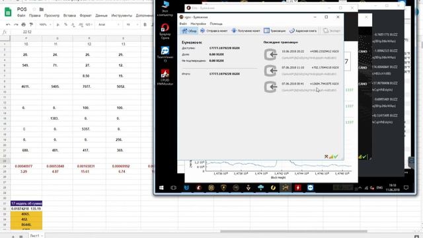Click the move-to-folder icon beside POS
This screenshot has height=238, width=423.
pyautogui.click(x=42, y=9)
